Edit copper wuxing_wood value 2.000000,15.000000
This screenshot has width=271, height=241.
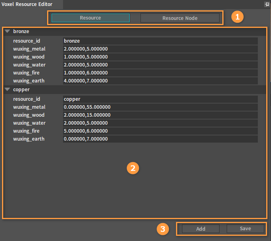[160, 115]
